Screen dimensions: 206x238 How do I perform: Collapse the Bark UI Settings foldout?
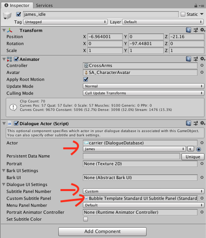(4, 171)
